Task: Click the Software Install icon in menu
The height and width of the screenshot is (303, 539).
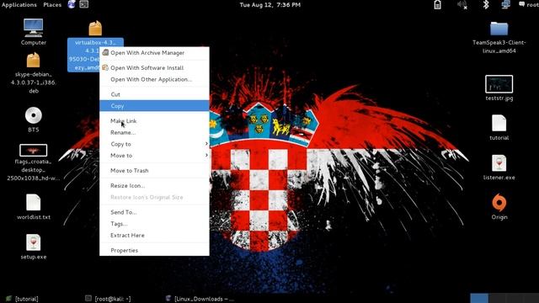Action: coord(105,67)
